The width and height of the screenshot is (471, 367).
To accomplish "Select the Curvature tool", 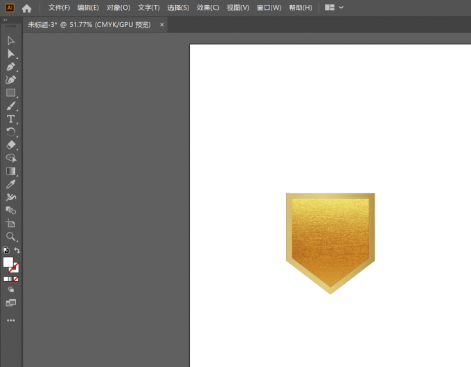I will pos(11,80).
